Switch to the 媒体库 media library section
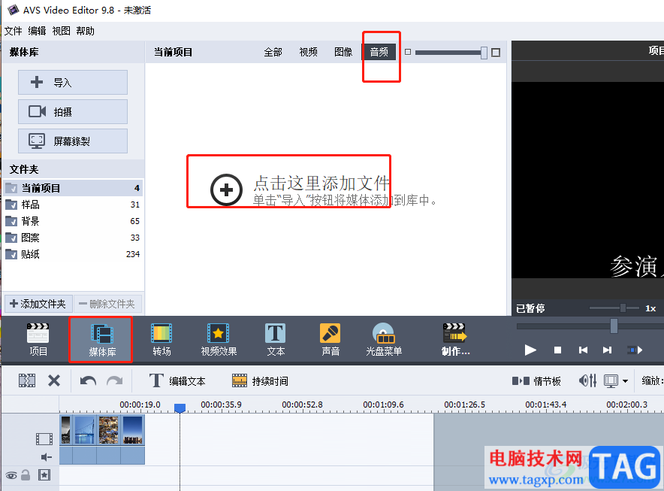 point(101,339)
